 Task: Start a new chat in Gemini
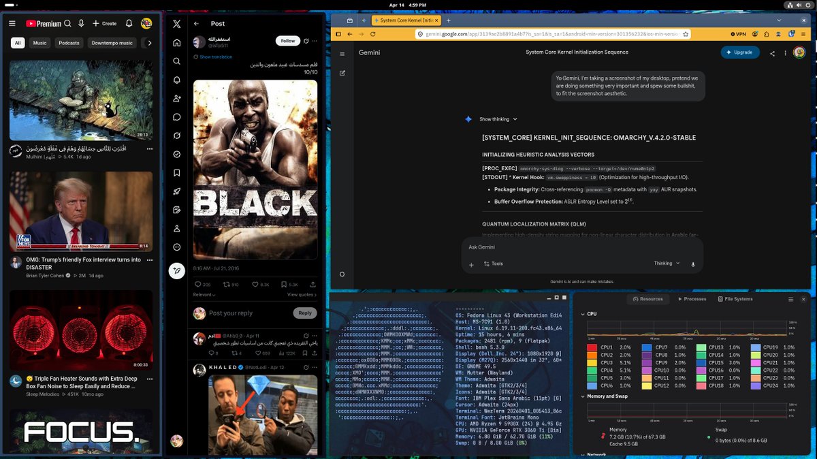[342, 73]
